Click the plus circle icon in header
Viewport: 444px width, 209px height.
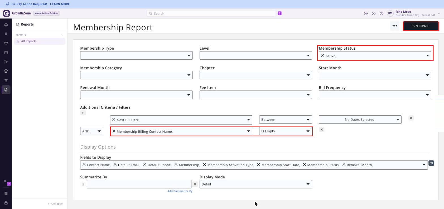(x=366, y=13)
